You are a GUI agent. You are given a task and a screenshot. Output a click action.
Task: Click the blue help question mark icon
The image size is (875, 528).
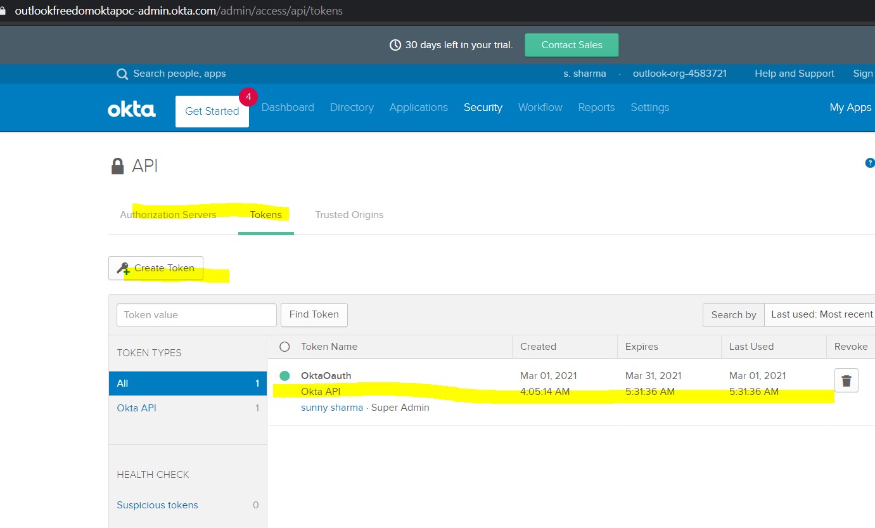click(x=869, y=164)
